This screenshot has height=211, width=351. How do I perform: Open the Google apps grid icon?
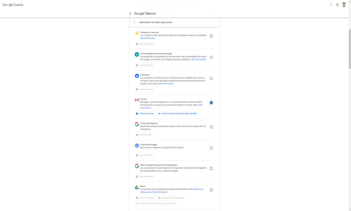(x=337, y=5)
